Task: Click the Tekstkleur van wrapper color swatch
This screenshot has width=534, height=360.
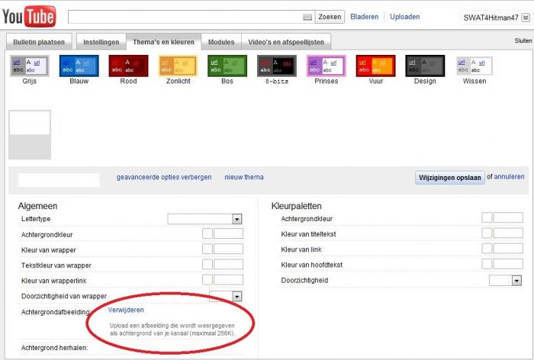Action: tap(207, 265)
